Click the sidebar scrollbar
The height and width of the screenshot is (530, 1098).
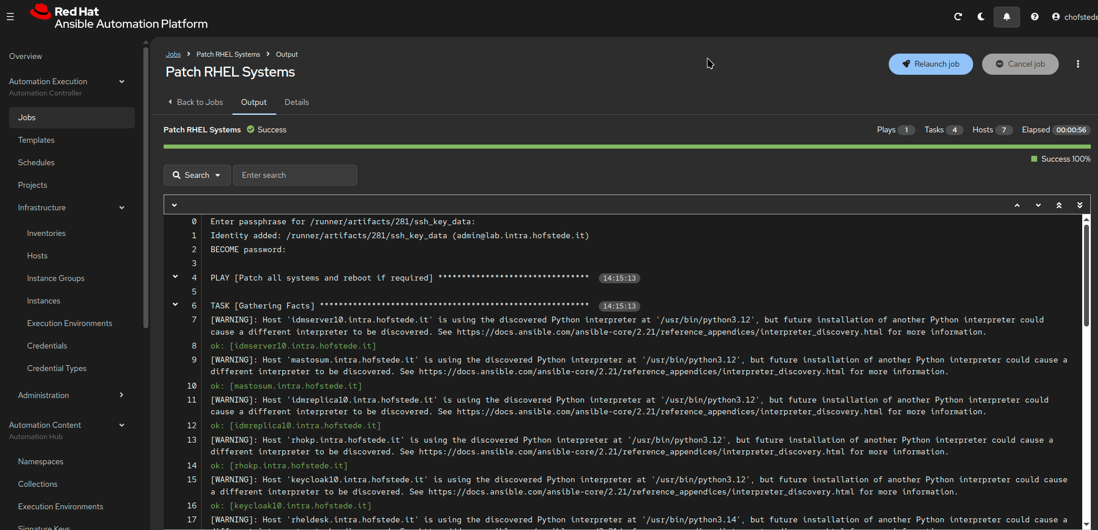[146, 187]
